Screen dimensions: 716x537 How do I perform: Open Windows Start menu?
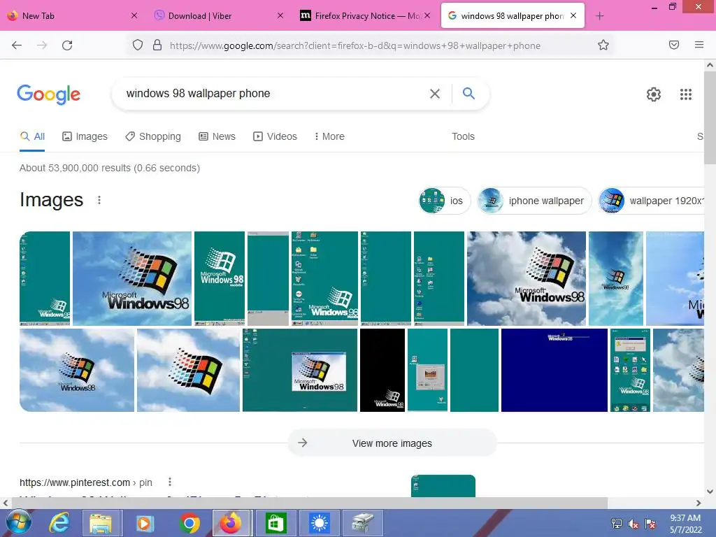pyautogui.click(x=19, y=523)
